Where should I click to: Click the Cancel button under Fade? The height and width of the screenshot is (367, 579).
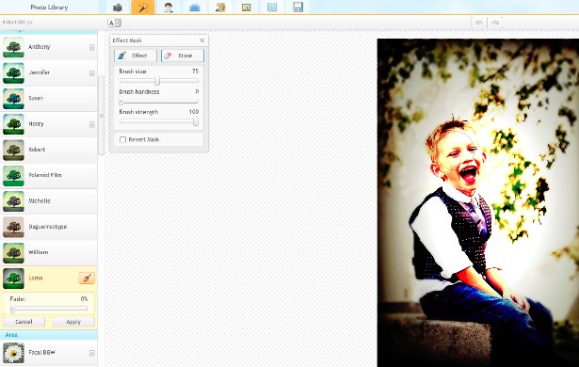pos(24,322)
